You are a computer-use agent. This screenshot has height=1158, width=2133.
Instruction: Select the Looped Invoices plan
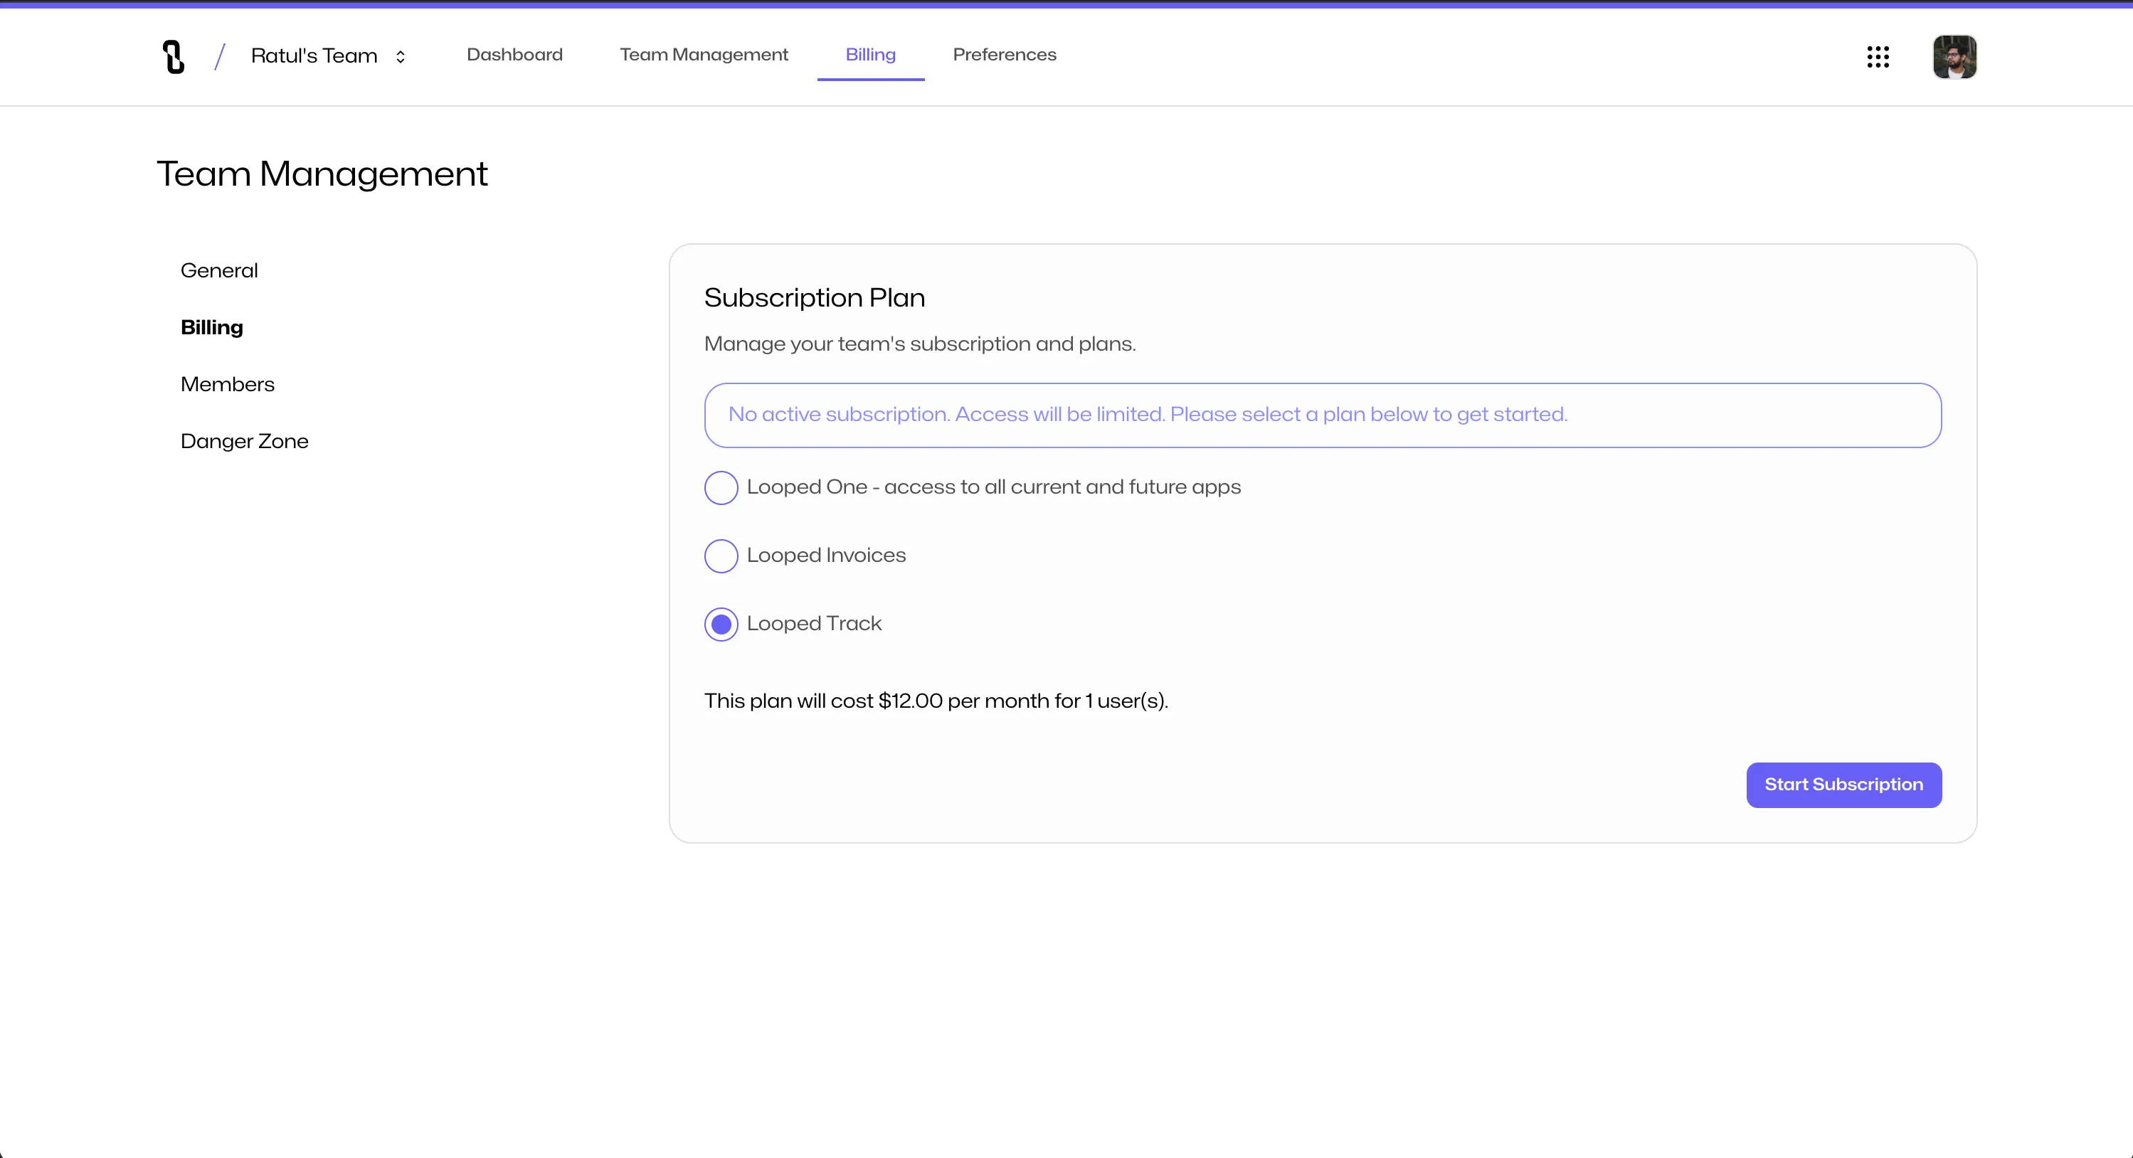click(719, 556)
